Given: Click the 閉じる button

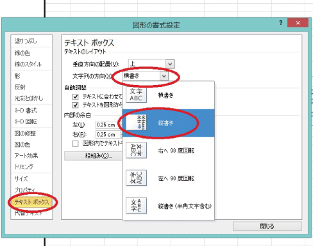Looking at the screenshot, I should 267,226.
